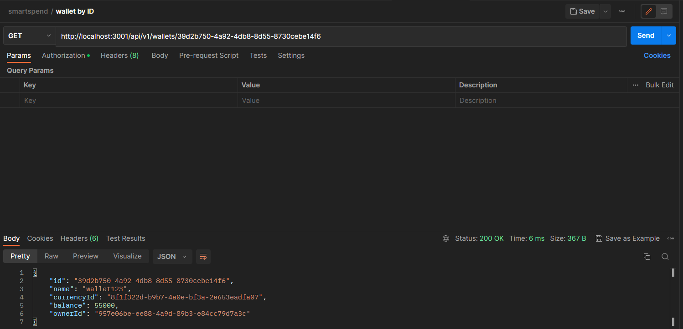Expand the Save button dropdown arrow

coord(605,11)
